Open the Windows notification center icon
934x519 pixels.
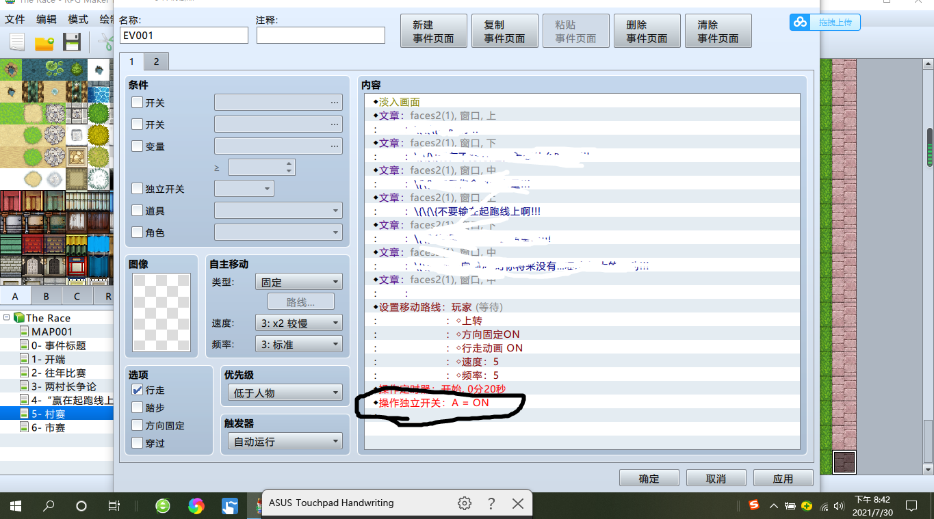point(911,506)
